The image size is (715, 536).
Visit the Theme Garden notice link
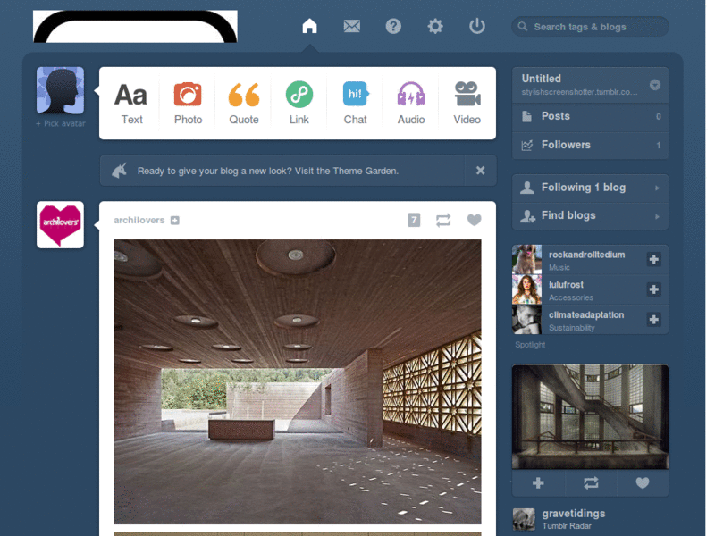[x=267, y=171]
